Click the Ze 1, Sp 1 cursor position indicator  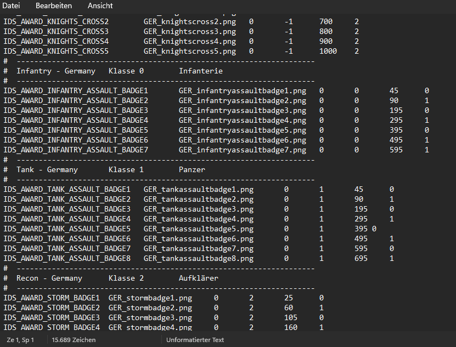pyautogui.click(x=20, y=340)
